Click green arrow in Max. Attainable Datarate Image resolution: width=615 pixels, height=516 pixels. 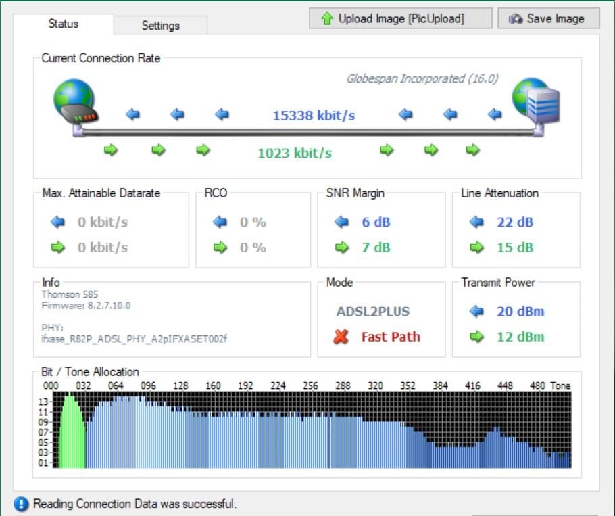58,248
